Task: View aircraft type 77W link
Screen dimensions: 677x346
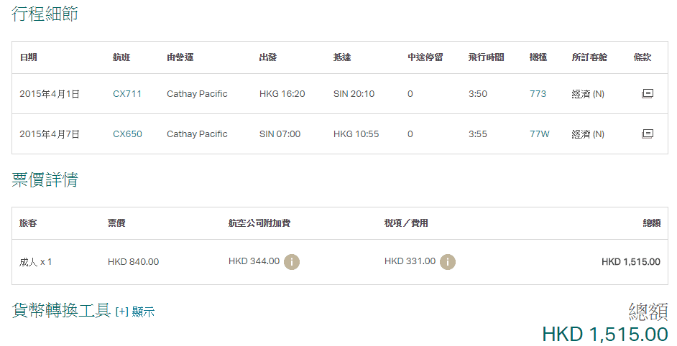Action: (539, 134)
